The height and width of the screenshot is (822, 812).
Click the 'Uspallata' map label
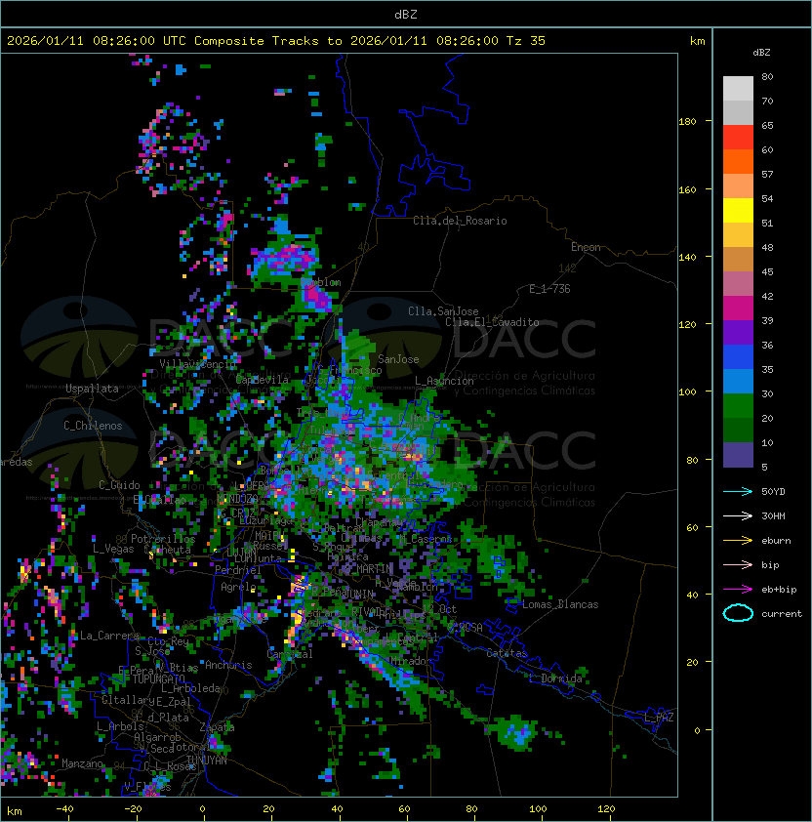click(x=92, y=389)
